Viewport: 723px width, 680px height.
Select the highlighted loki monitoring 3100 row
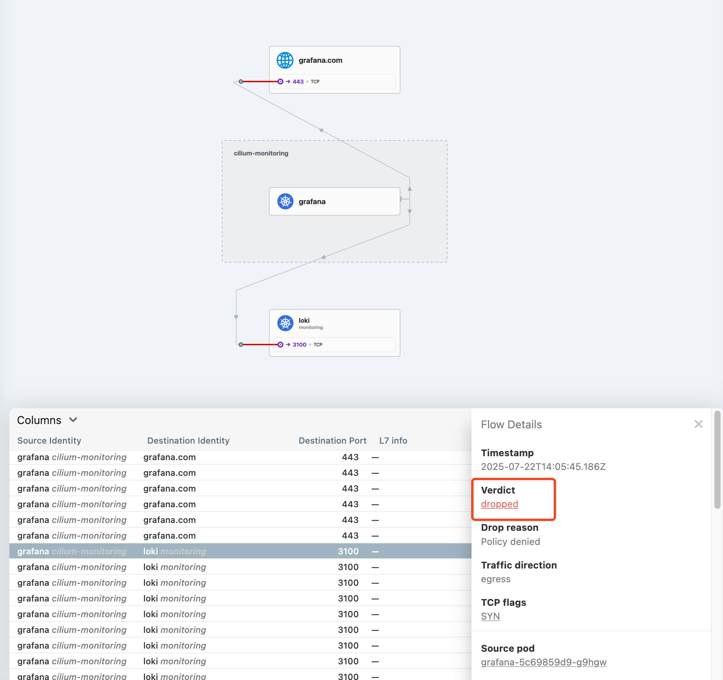click(240, 551)
